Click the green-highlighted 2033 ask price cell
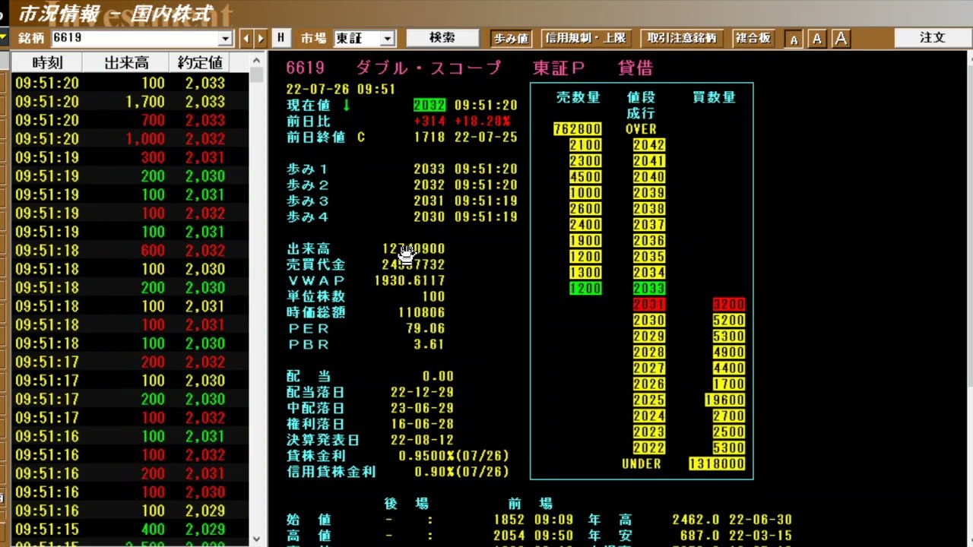The image size is (973, 547). point(648,289)
